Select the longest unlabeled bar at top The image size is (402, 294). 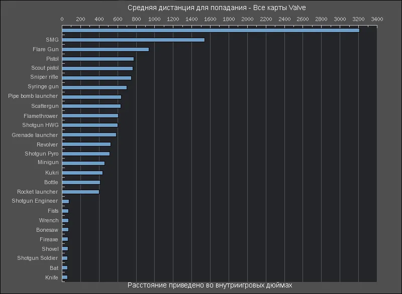pos(211,30)
